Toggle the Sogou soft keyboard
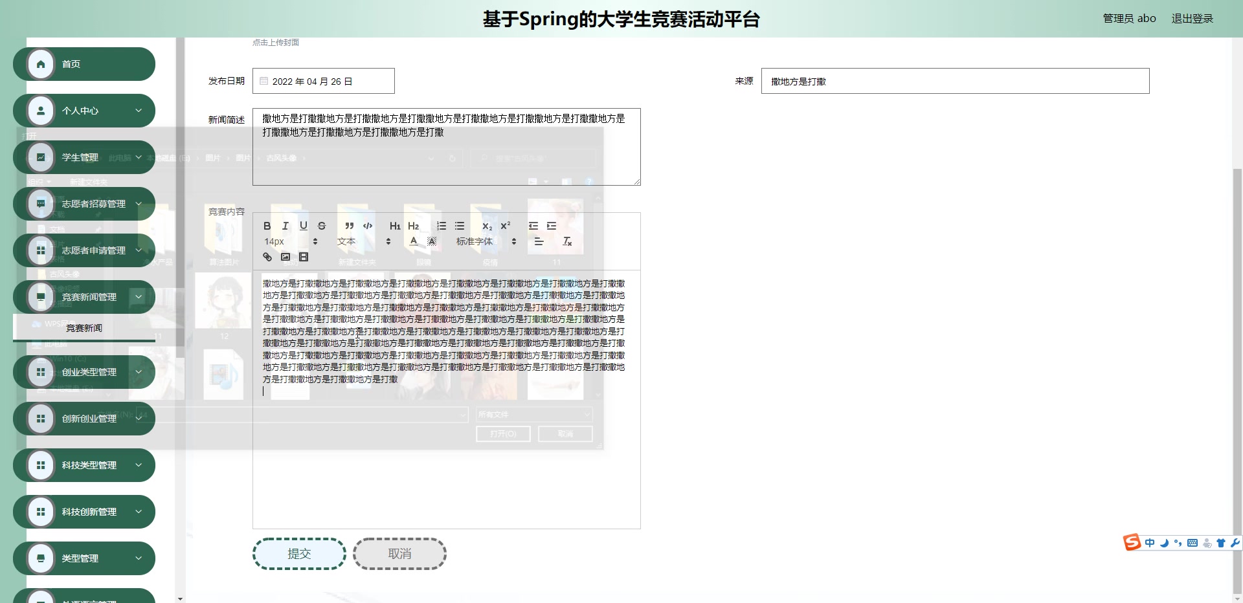 coord(1193,543)
